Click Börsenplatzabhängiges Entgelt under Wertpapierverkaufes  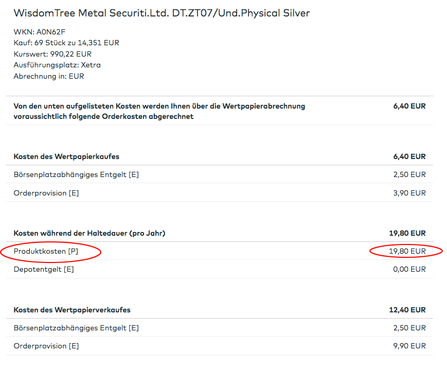[76, 328]
